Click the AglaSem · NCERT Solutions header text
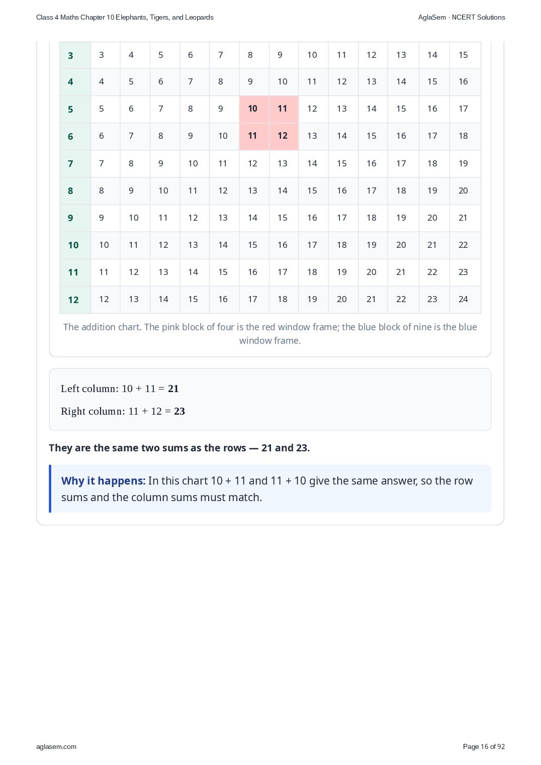The width and height of the screenshot is (541, 765). (x=462, y=17)
